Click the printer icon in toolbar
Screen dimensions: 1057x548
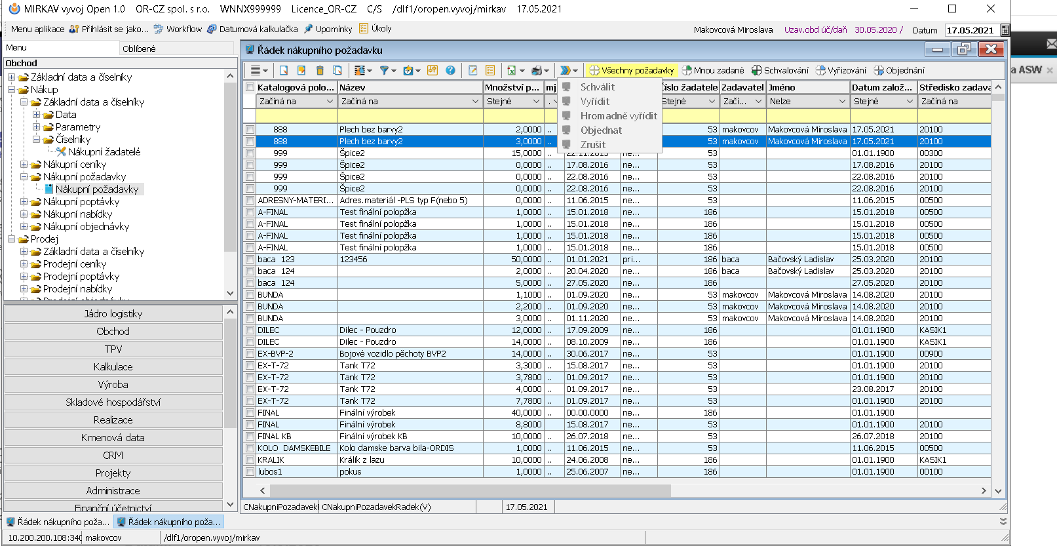click(537, 71)
